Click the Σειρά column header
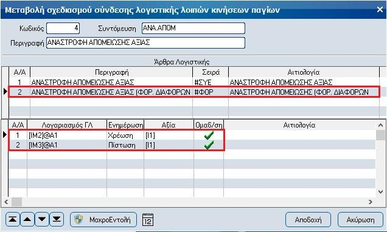 [x=211, y=72]
